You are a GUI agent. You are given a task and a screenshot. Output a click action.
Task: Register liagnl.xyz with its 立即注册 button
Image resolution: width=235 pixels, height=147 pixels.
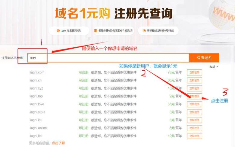coord(194,88)
